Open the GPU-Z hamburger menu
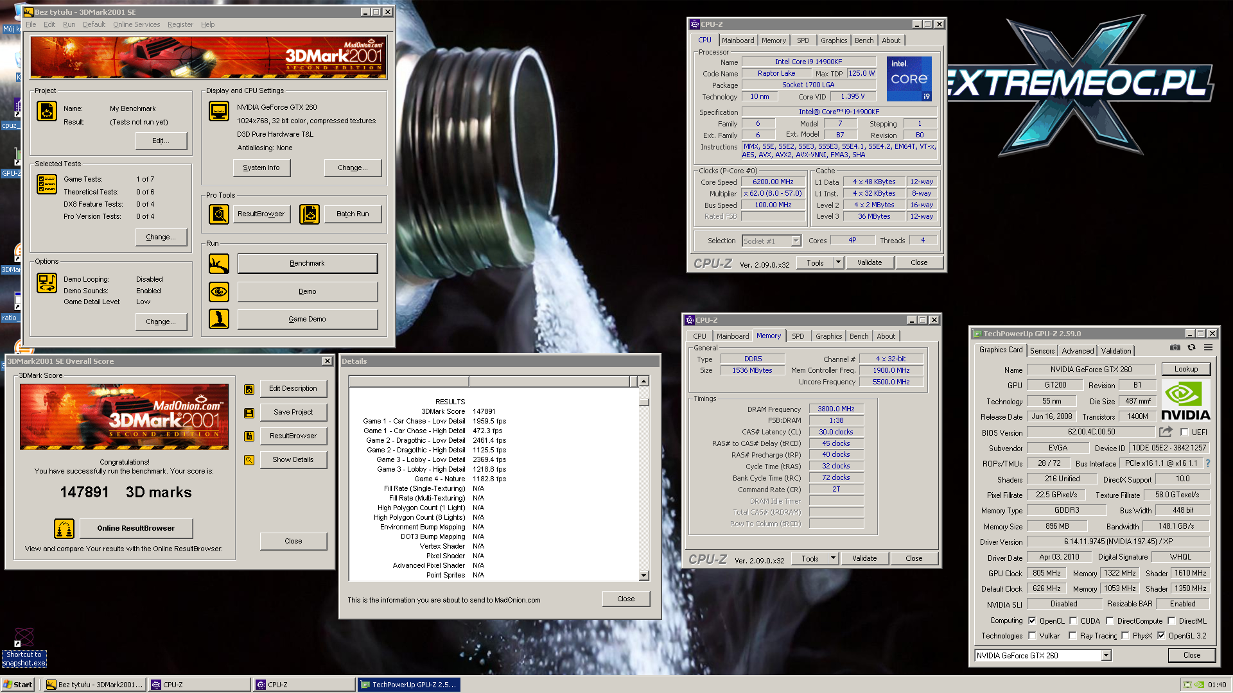The image size is (1233, 693). coord(1209,348)
